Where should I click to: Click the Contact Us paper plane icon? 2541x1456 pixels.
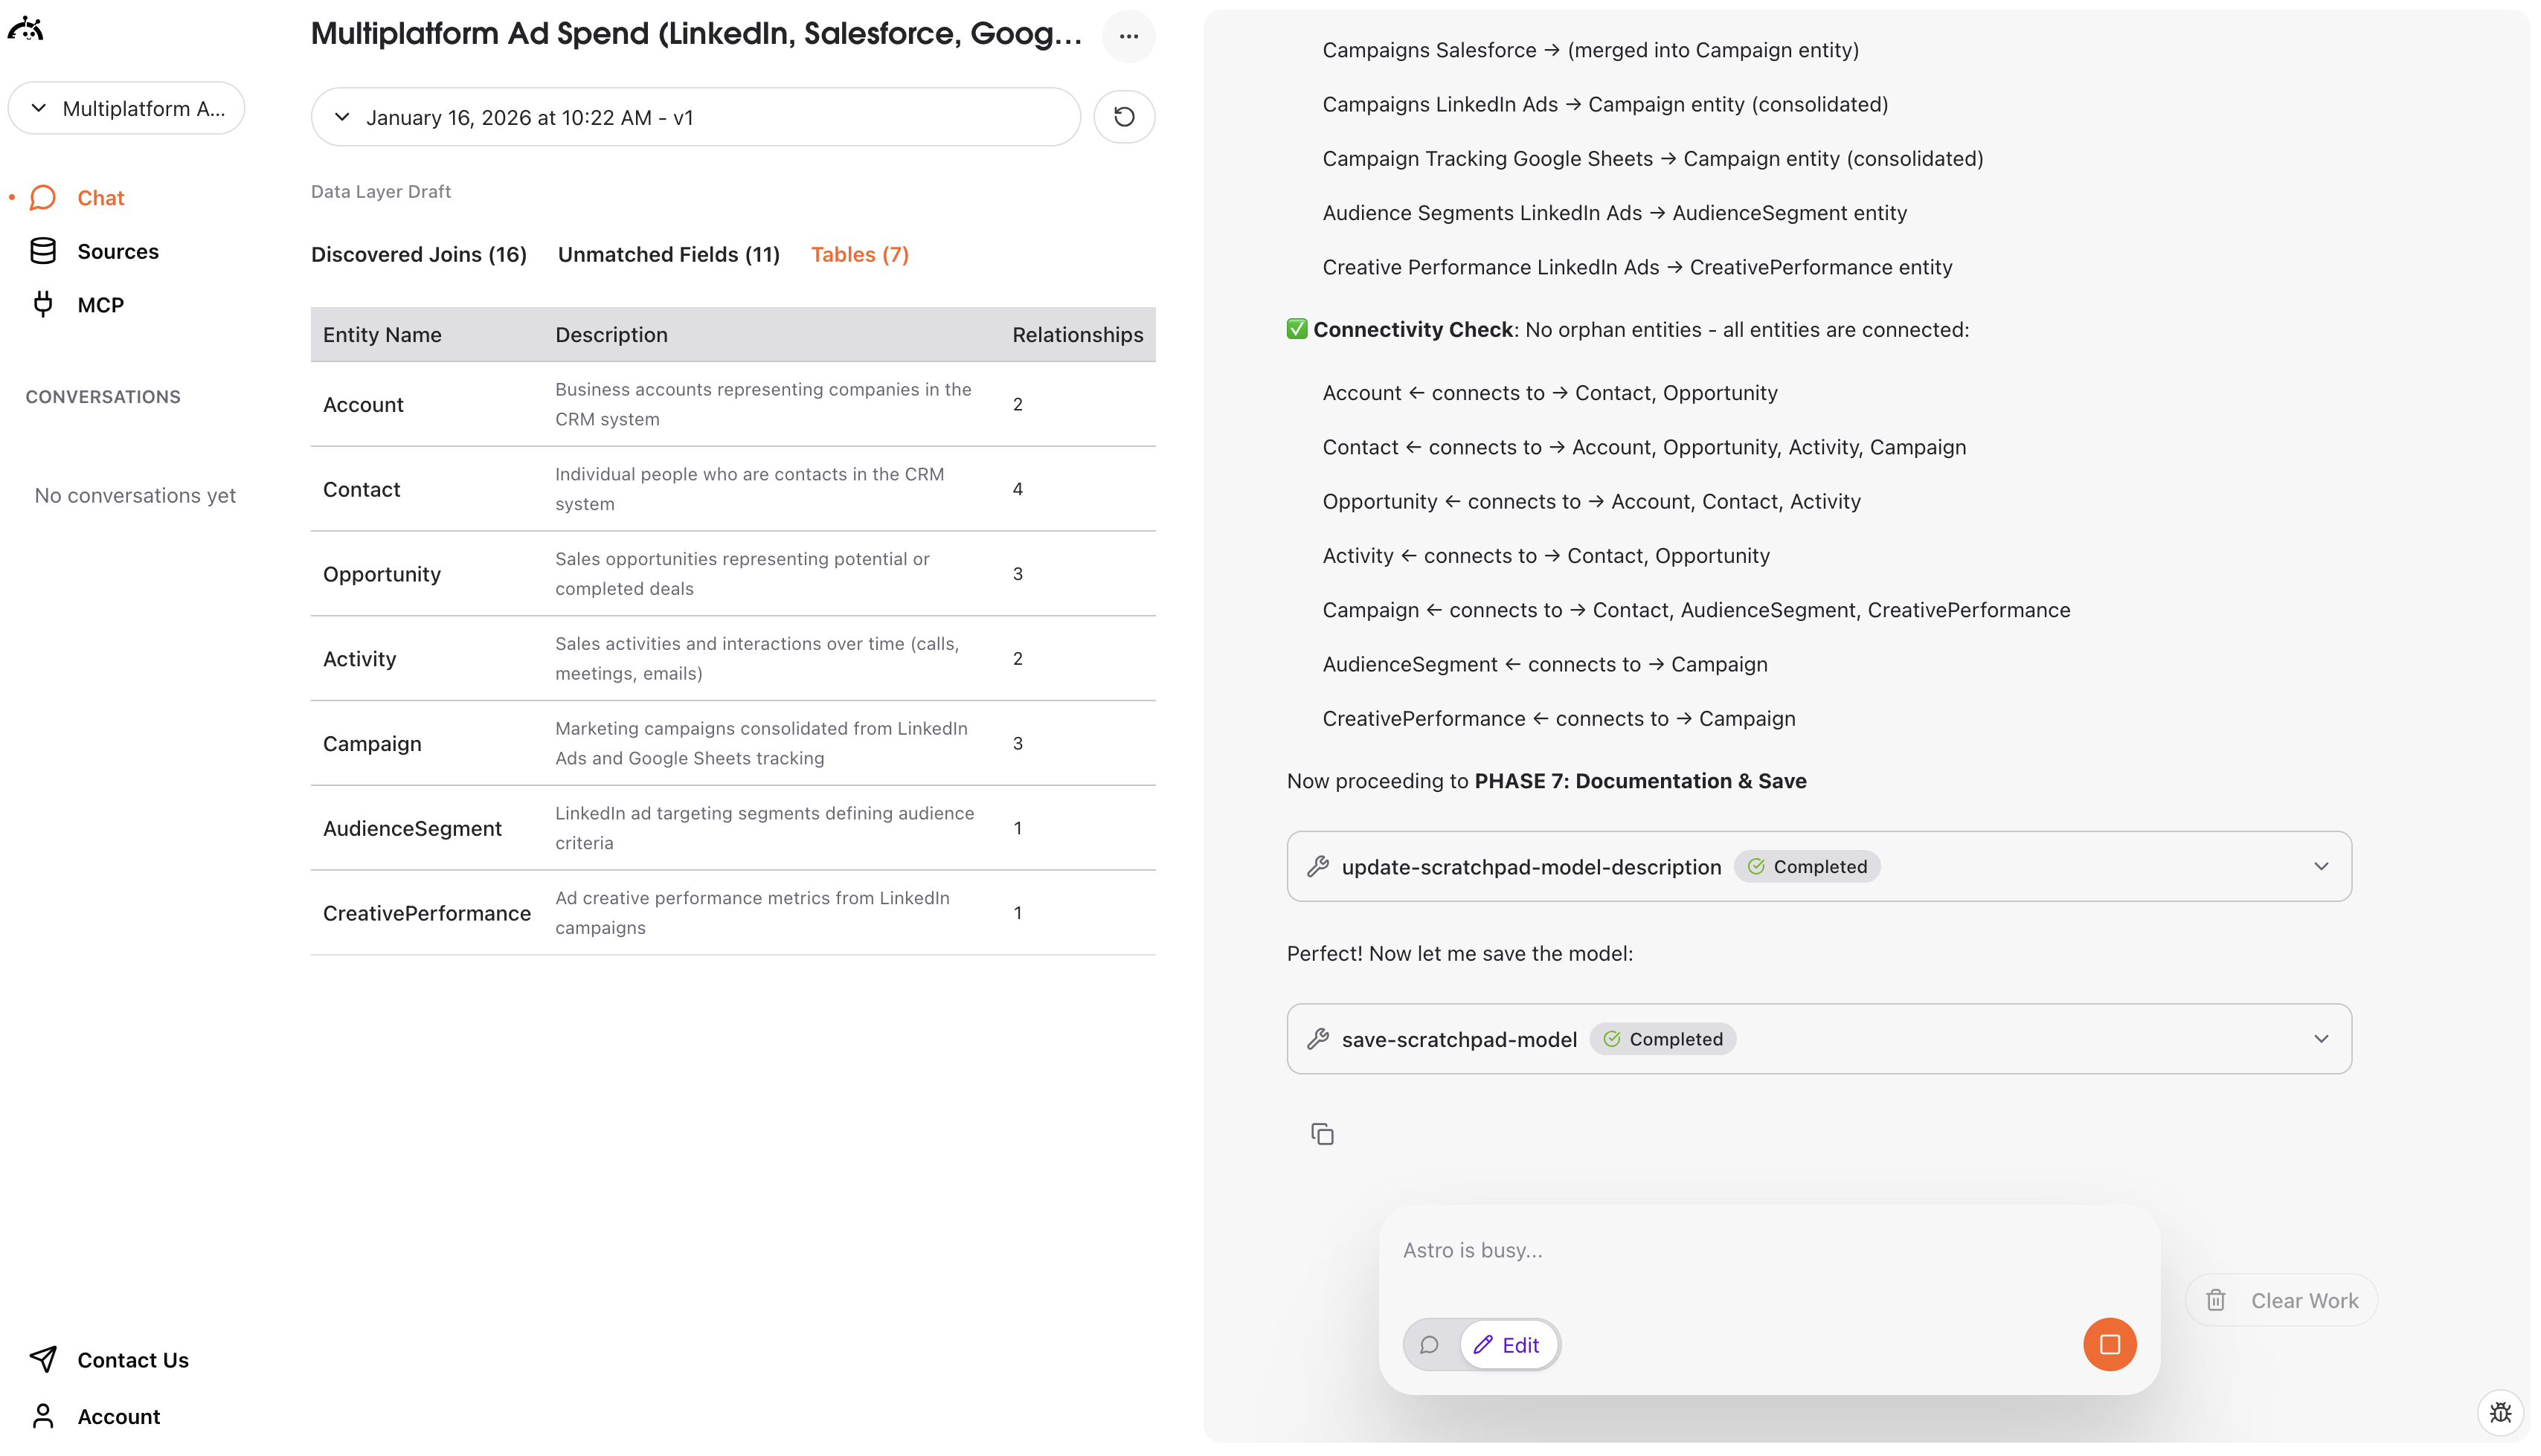click(44, 1360)
